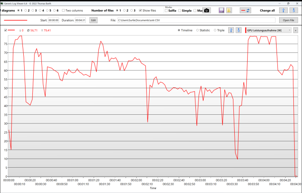Screen dimensions: 302x193
Task: Click the Edit button
Action: click(94, 20)
